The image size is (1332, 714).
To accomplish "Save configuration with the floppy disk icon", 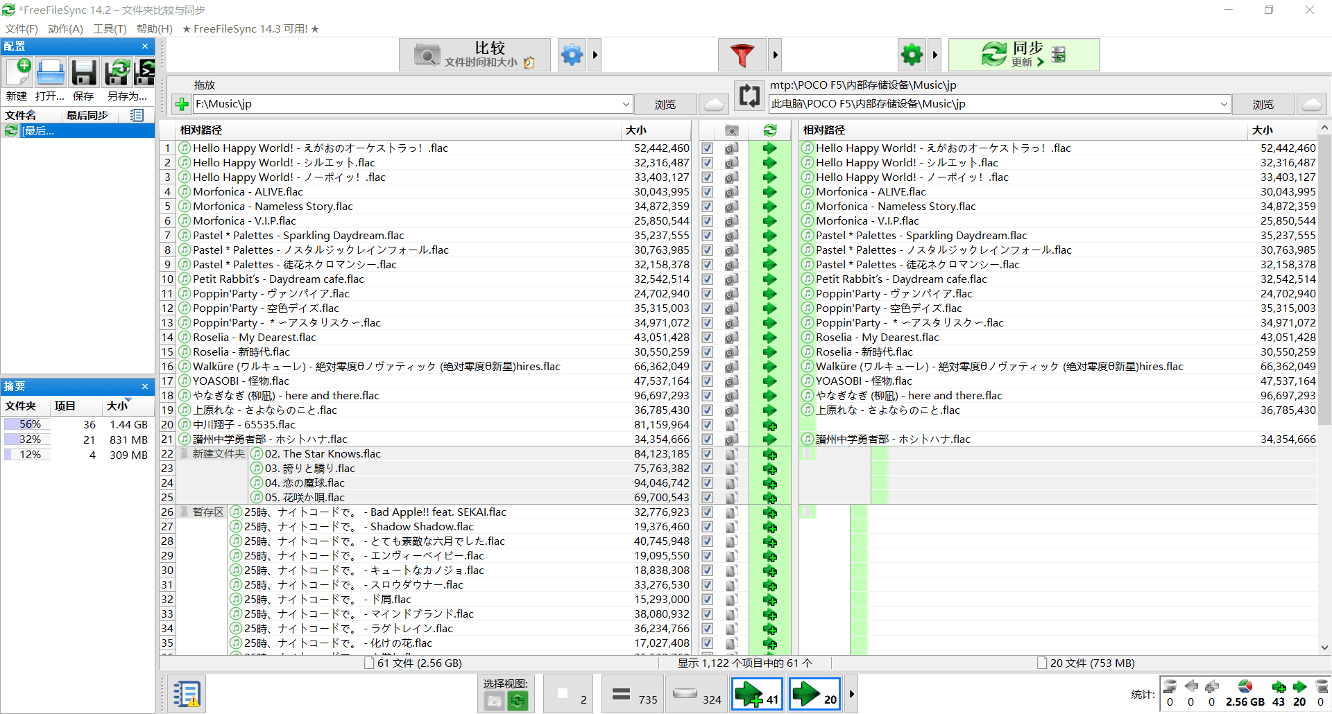I will coord(83,73).
